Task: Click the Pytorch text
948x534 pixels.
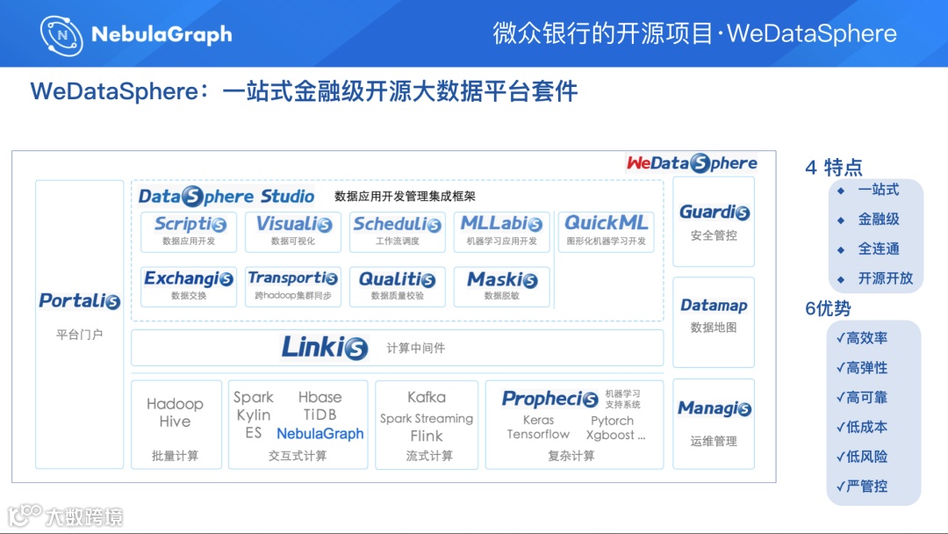Action: point(613,421)
